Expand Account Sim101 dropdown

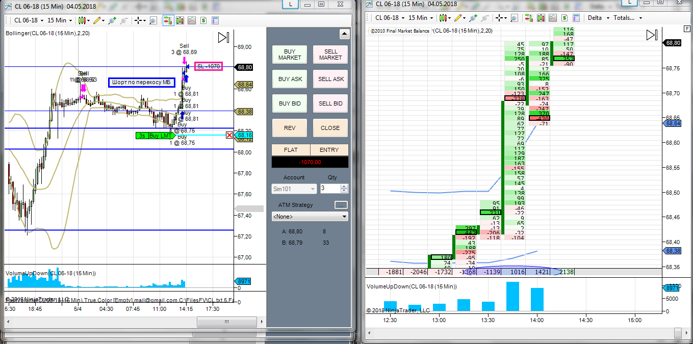[294, 189]
